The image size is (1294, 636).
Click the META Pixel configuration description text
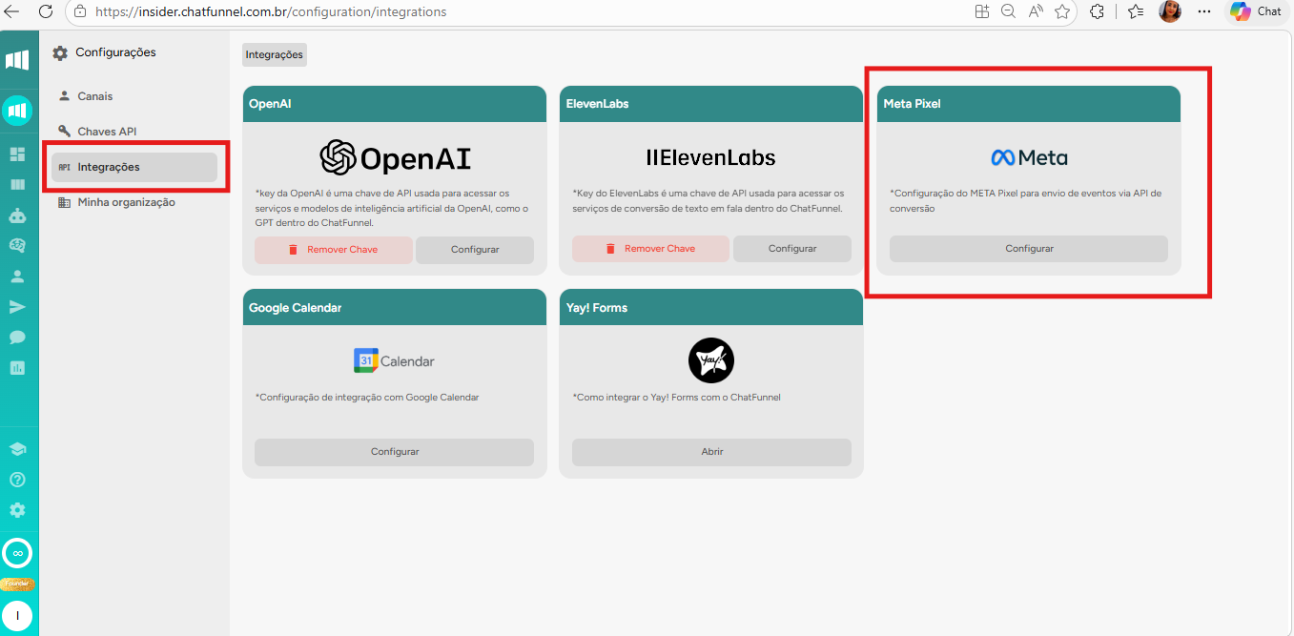[x=1025, y=200]
